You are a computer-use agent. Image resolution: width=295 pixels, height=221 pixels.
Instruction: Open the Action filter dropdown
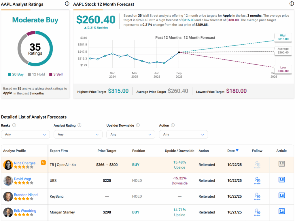[x=183, y=134]
